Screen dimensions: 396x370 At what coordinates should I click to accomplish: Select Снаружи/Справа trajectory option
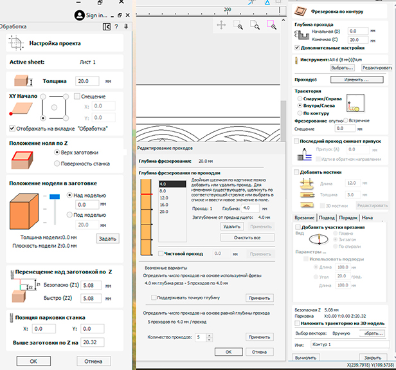click(x=298, y=98)
